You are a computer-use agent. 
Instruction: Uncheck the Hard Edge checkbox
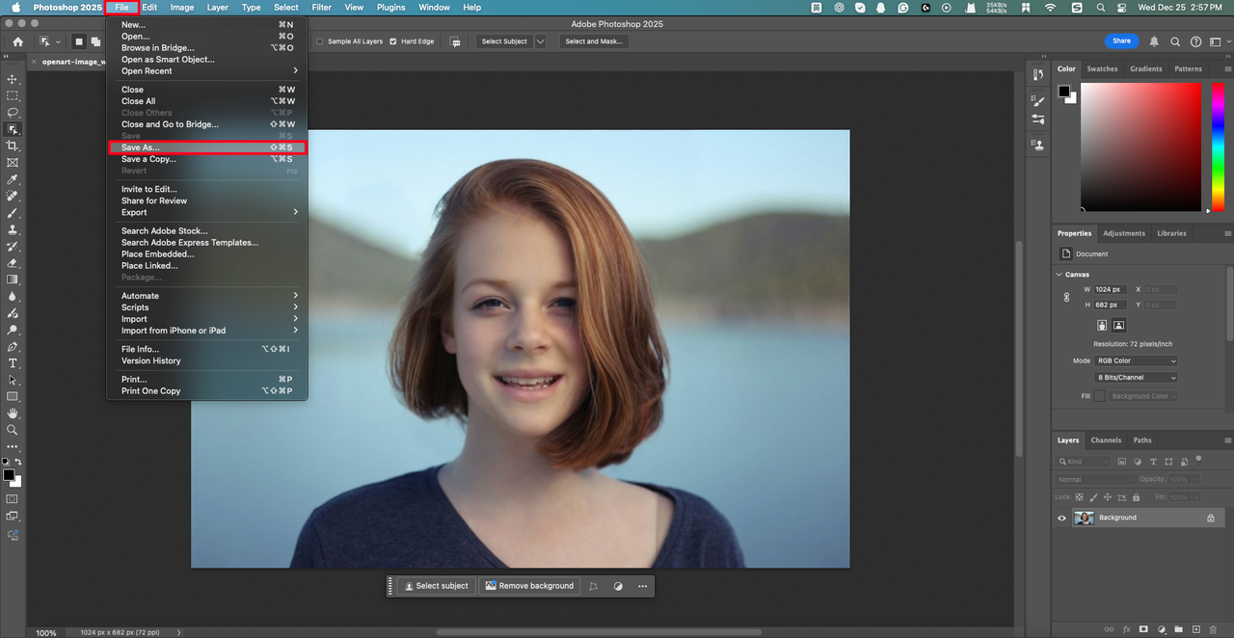pos(393,41)
